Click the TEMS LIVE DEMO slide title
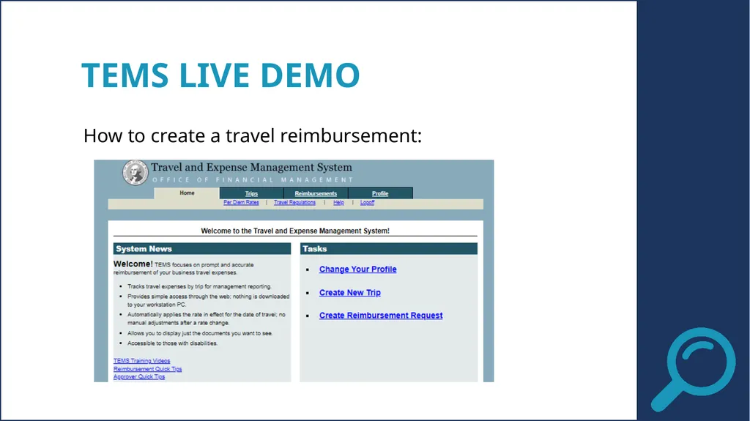The width and height of the screenshot is (750, 421). (x=220, y=75)
